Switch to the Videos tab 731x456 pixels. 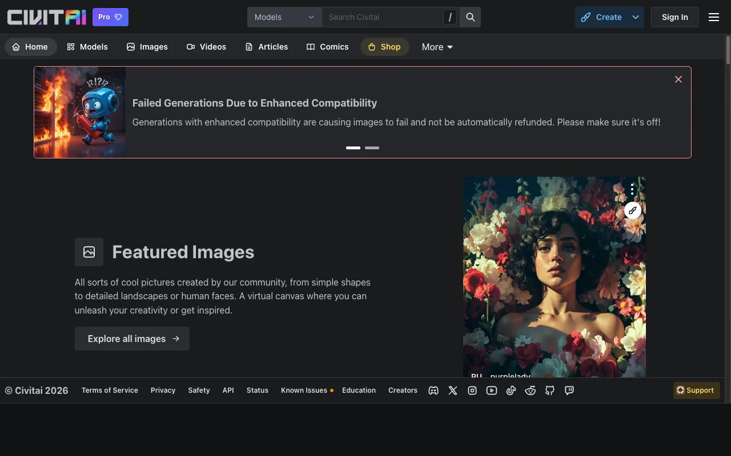pyautogui.click(x=207, y=47)
